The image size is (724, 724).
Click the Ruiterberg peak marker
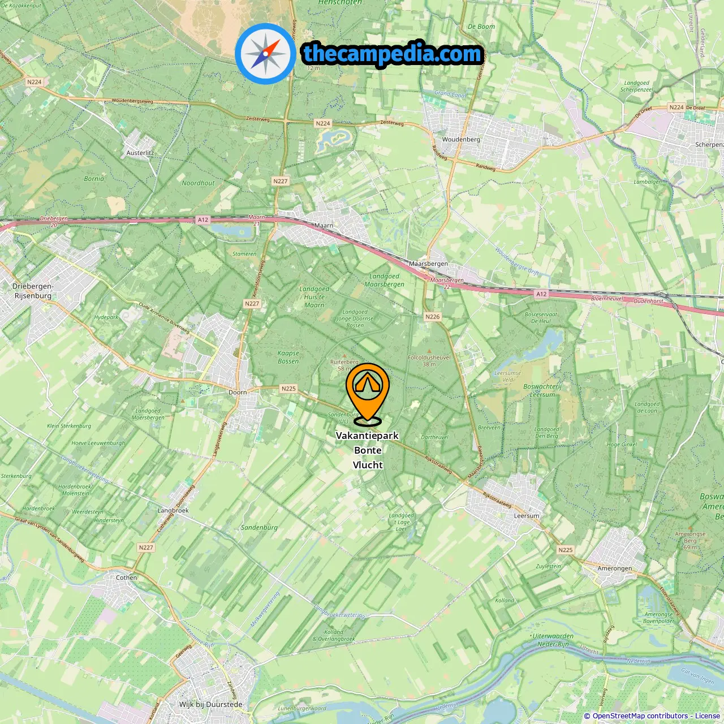(345, 356)
